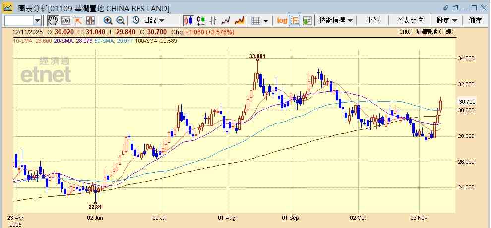Click the 儲存 save button
The width and height of the screenshot is (491, 228).
475,21
